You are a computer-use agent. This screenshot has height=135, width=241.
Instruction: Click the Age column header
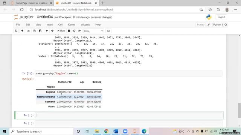point(82,82)
